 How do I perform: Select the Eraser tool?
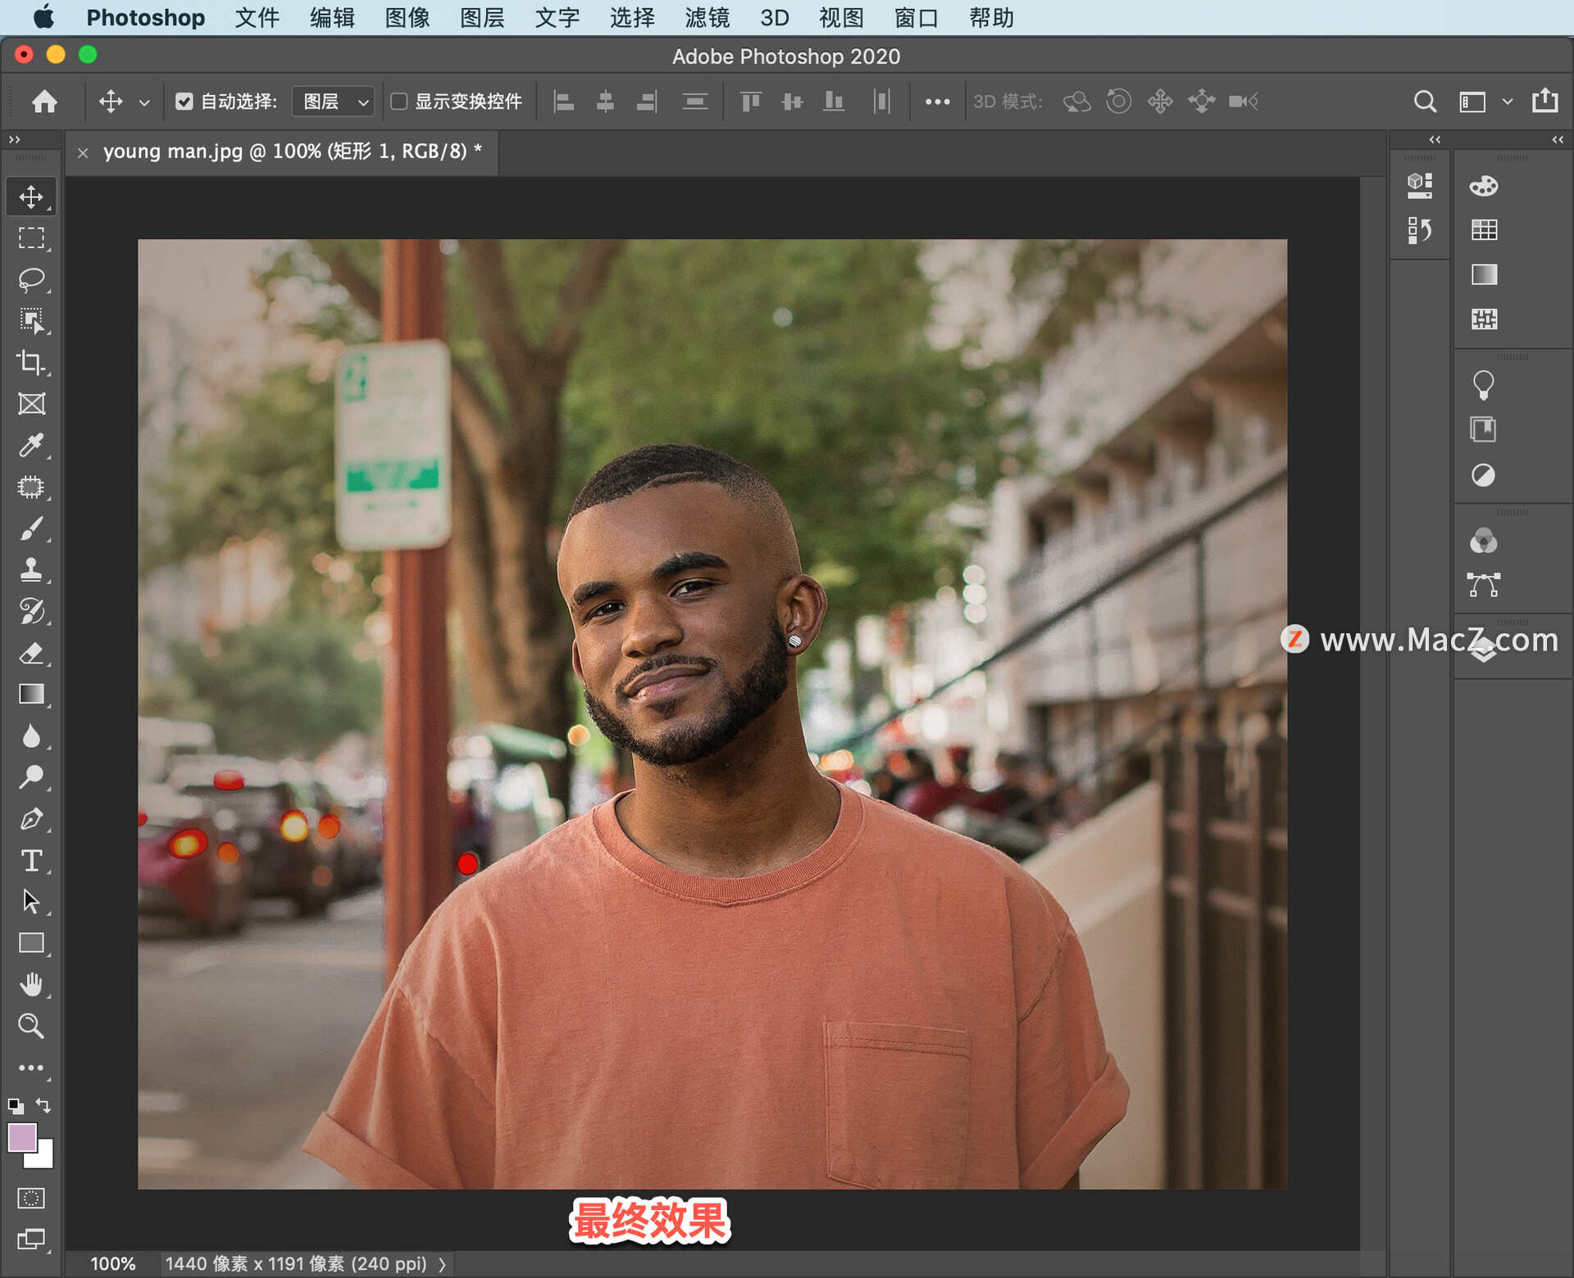(31, 653)
